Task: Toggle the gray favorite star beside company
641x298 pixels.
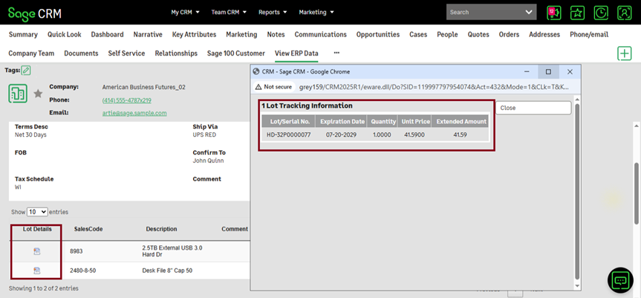Action: pyautogui.click(x=38, y=94)
